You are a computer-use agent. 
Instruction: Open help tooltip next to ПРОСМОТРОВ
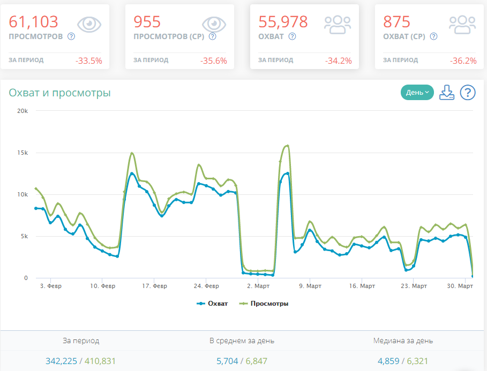71,36
